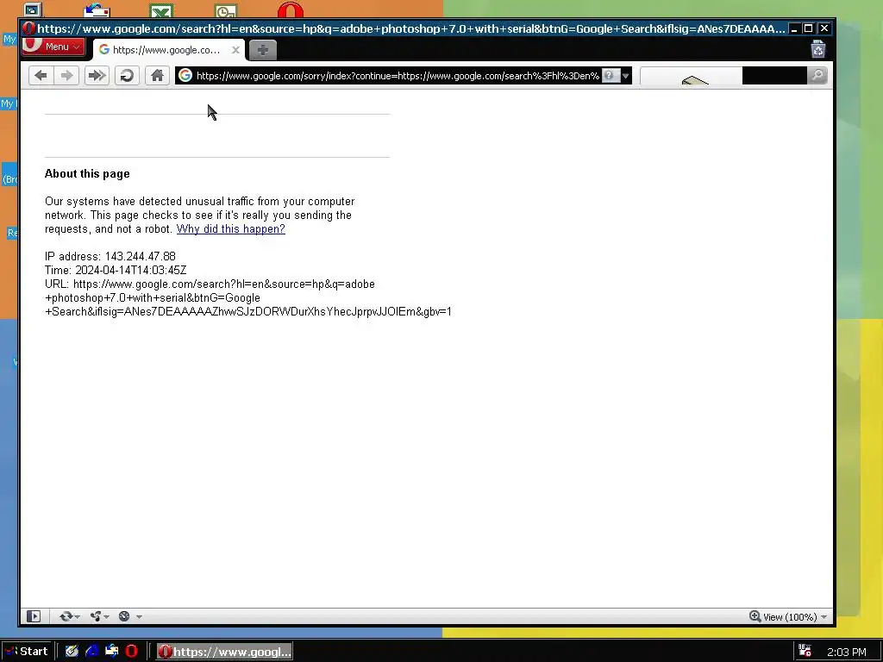Screen dimensions: 883x662
Task: Minimize the Opera window
Action: tap(794, 28)
